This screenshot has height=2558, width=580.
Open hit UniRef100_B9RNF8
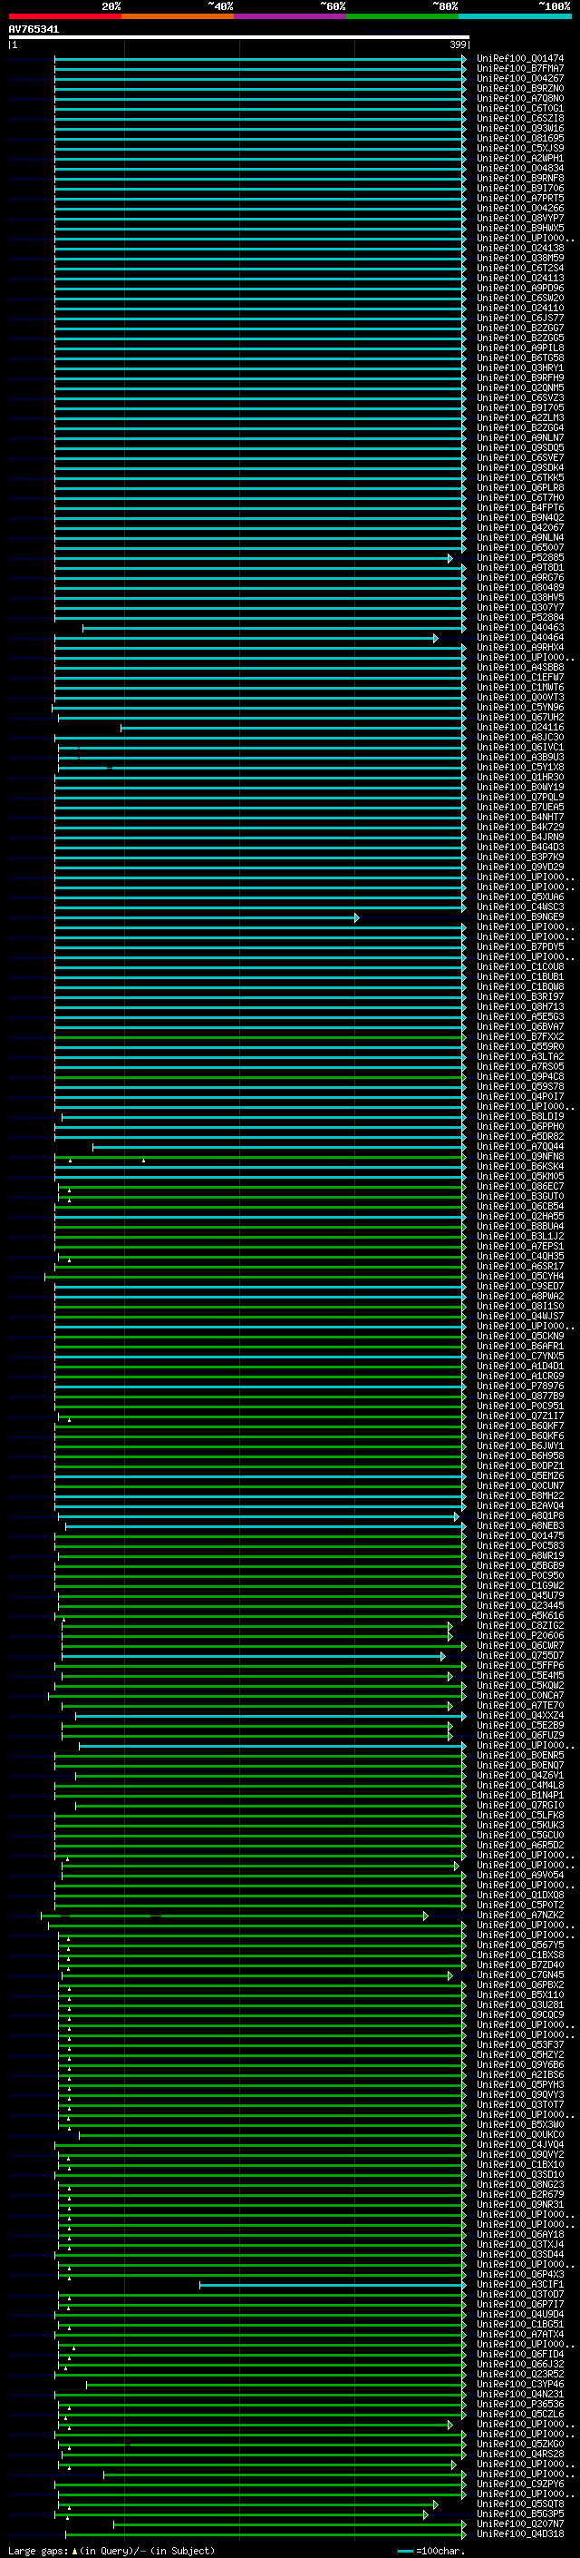[x=520, y=179]
